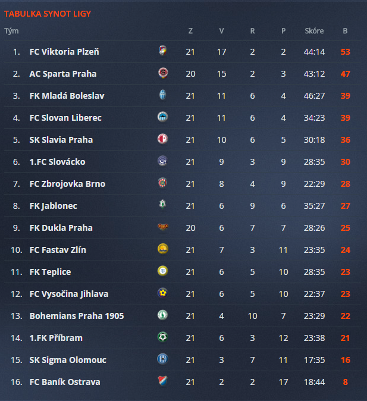The image size is (367, 401).
Task: Click the FK Teplice team name
Action: (50, 272)
